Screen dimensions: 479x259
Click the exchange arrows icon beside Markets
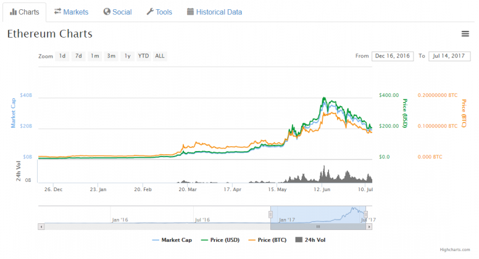click(x=57, y=12)
